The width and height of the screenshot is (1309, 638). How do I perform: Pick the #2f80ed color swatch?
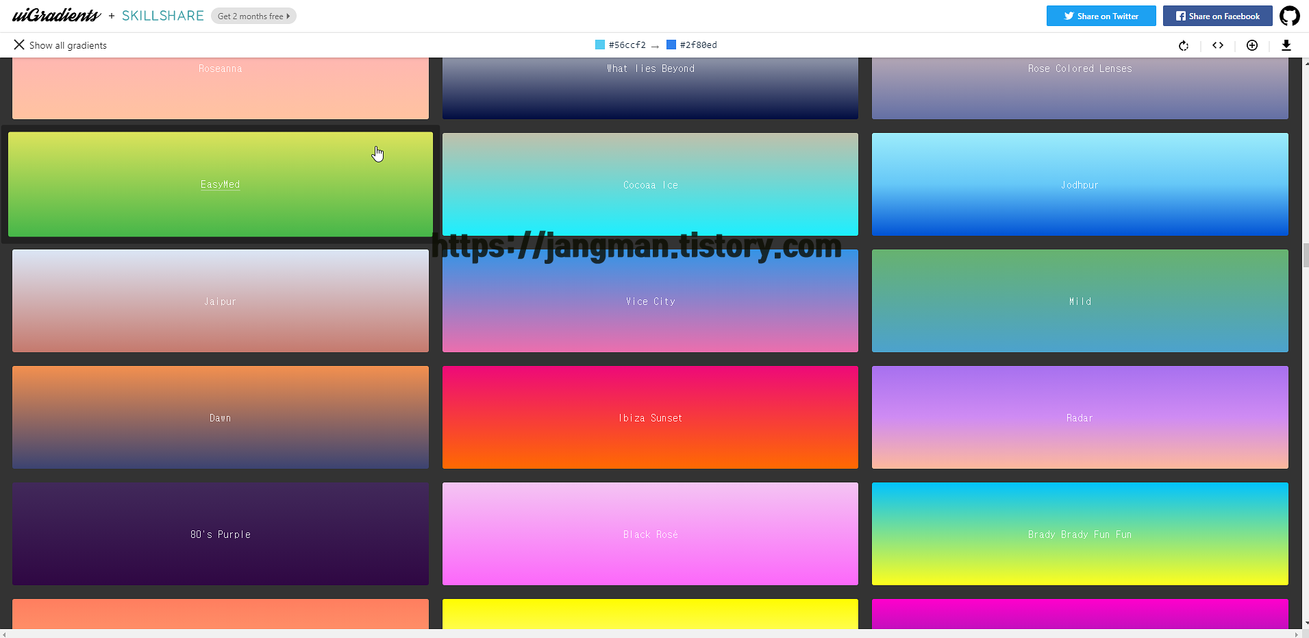point(671,45)
